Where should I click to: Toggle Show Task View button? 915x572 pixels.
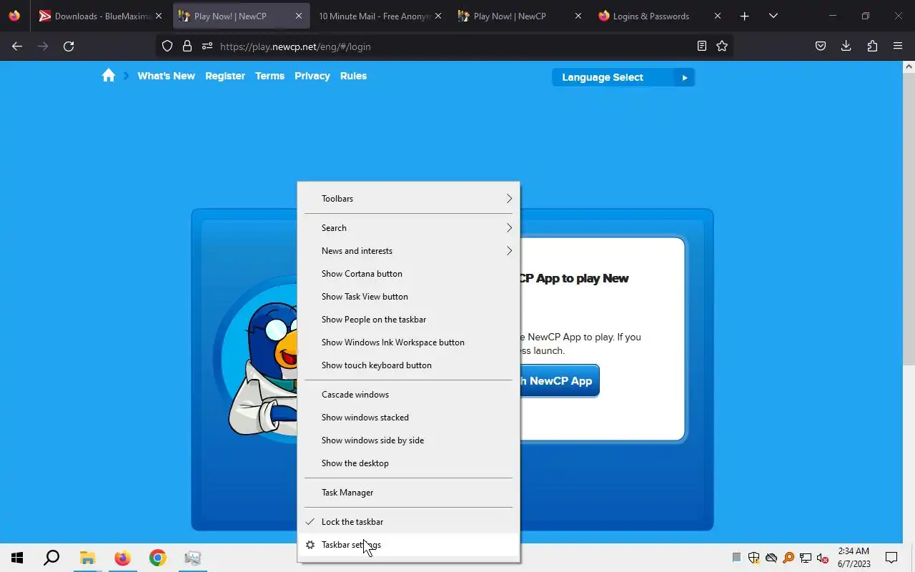409,297
